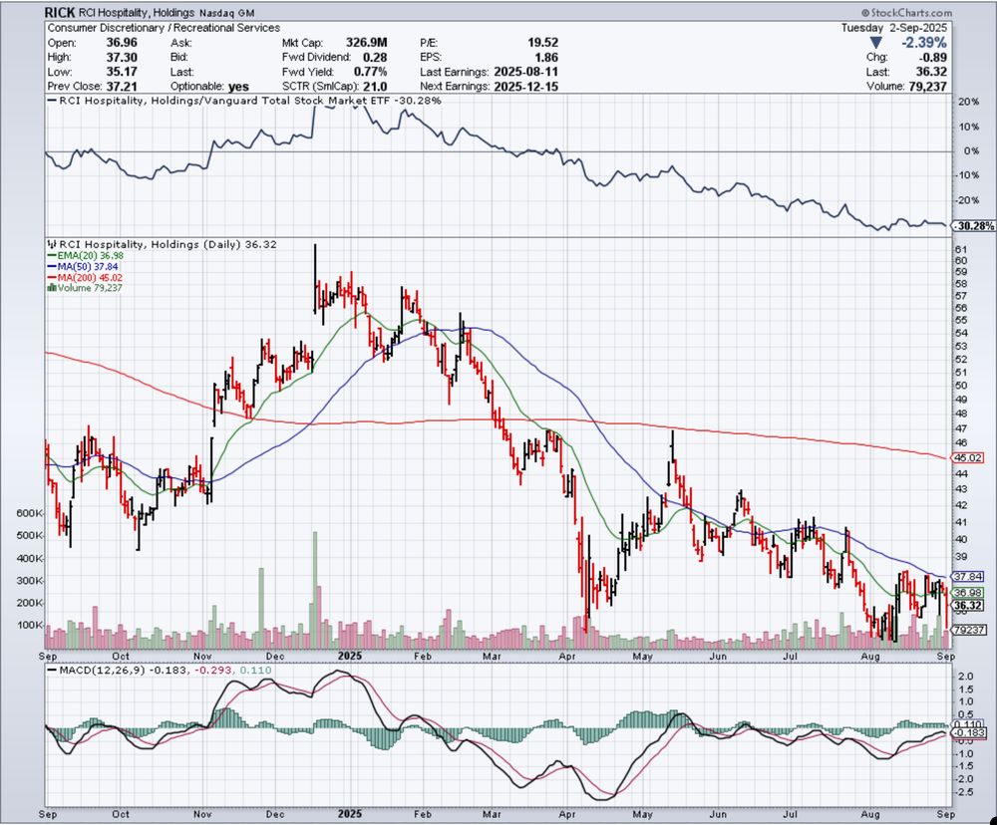Click the 45.02 price tag on the right axis

pyautogui.click(x=968, y=457)
